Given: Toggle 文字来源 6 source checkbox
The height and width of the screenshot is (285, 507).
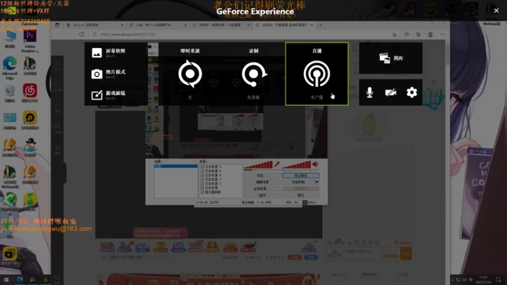Looking at the screenshot, I should tap(202, 171).
